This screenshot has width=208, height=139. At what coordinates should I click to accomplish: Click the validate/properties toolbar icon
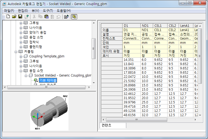(x=66, y=17)
